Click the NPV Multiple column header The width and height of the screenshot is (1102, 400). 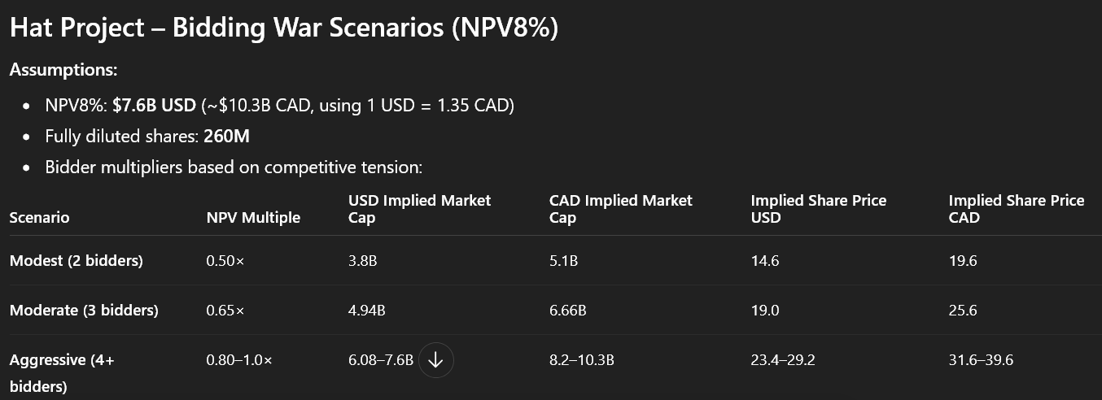coord(253,218)
